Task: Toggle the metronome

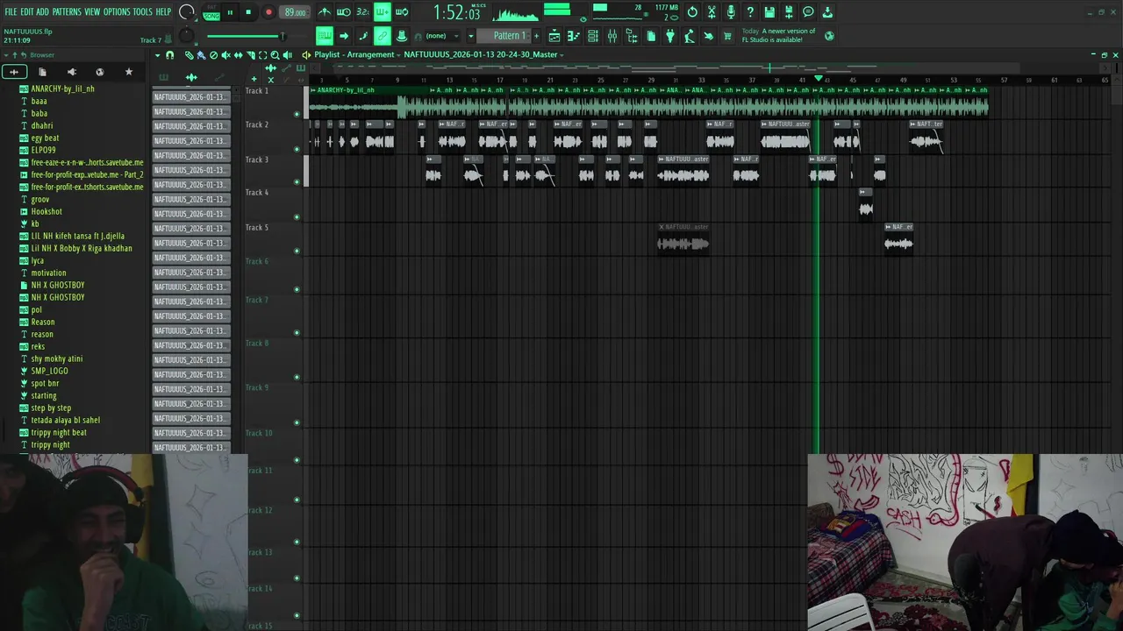Action: pos(325,12)
